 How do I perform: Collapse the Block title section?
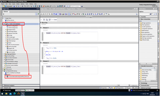pos(41,23)
